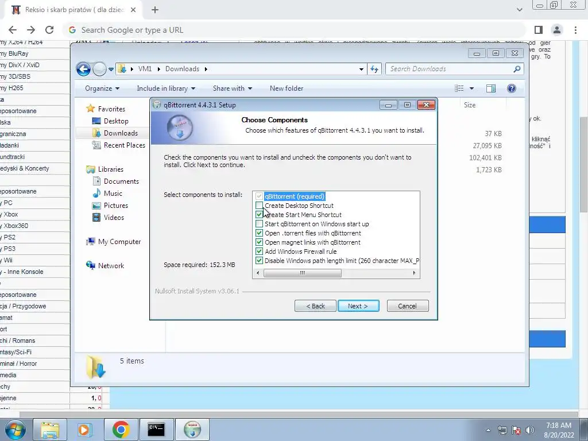Click Back in qBittorrent Setup

pyautogui.click(x=315, y=306)
